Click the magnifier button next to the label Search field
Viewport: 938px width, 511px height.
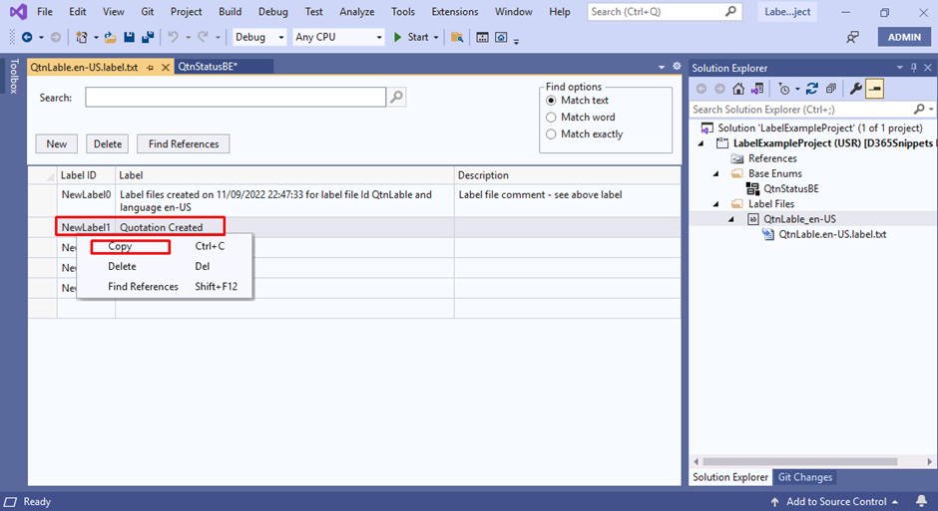point(396,97)
